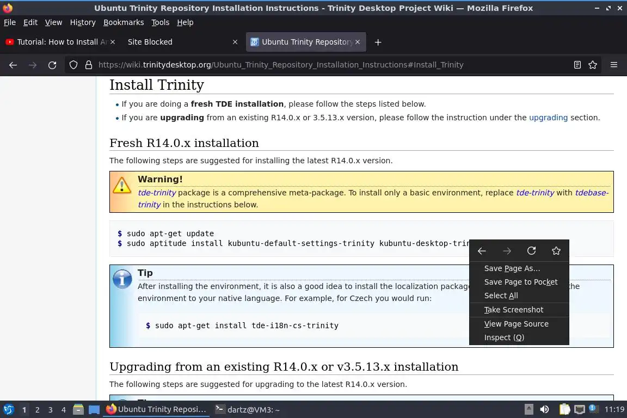Choose Select All in context menu
Screen dimensions: 627x418
519,296
